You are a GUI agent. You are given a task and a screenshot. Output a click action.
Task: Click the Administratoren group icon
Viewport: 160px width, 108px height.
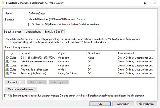[7, 61]
